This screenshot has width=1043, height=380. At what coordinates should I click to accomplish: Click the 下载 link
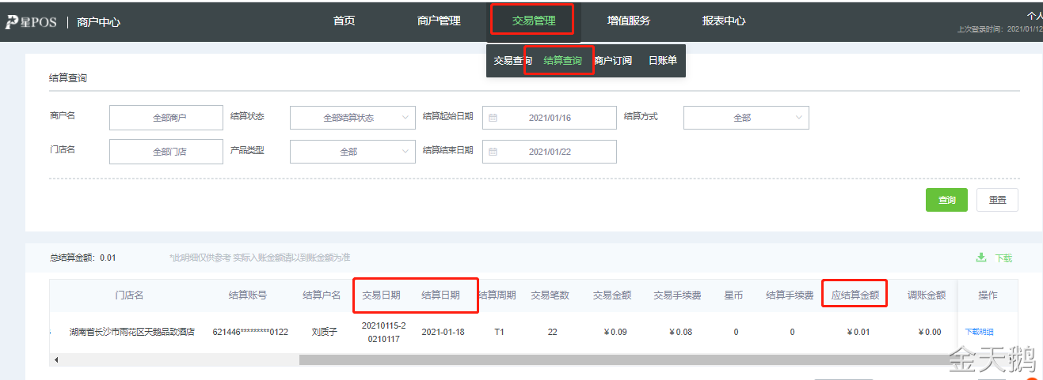click(1003, 258)
